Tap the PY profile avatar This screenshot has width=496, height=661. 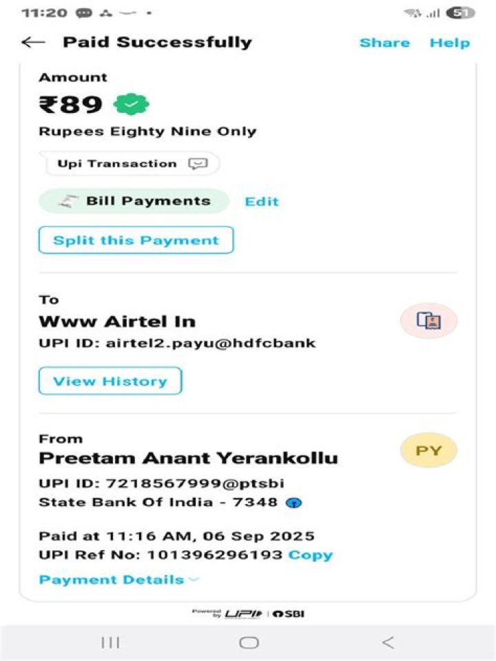[x=428, y=451]
